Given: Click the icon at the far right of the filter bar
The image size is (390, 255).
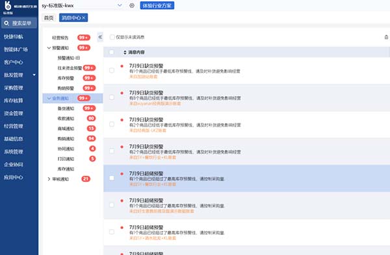Looking at the screenshot, I should pyautogui.click(x=386, y=37).
